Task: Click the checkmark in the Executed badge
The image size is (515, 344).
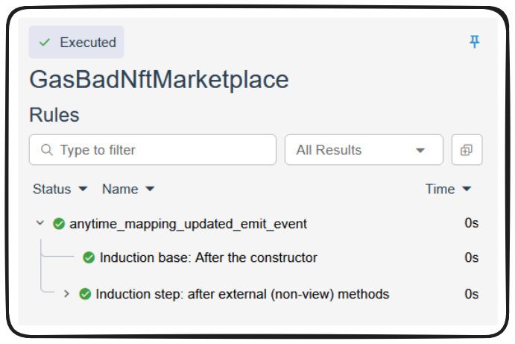Action: point(45,43)
